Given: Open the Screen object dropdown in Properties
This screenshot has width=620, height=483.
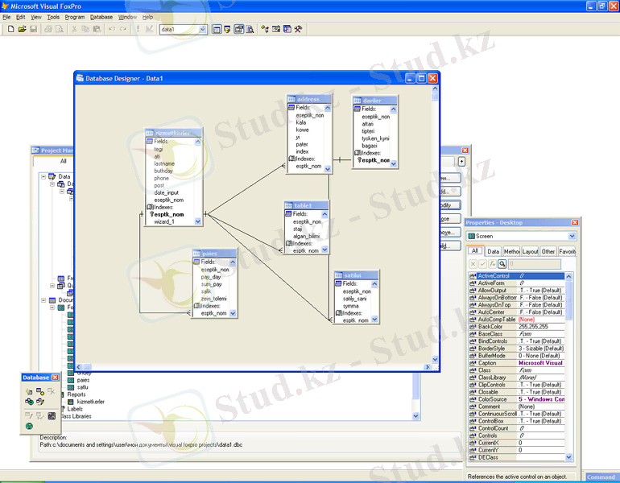Looking at the screenshot, I should pyautogui.click(x=572, y=236).
